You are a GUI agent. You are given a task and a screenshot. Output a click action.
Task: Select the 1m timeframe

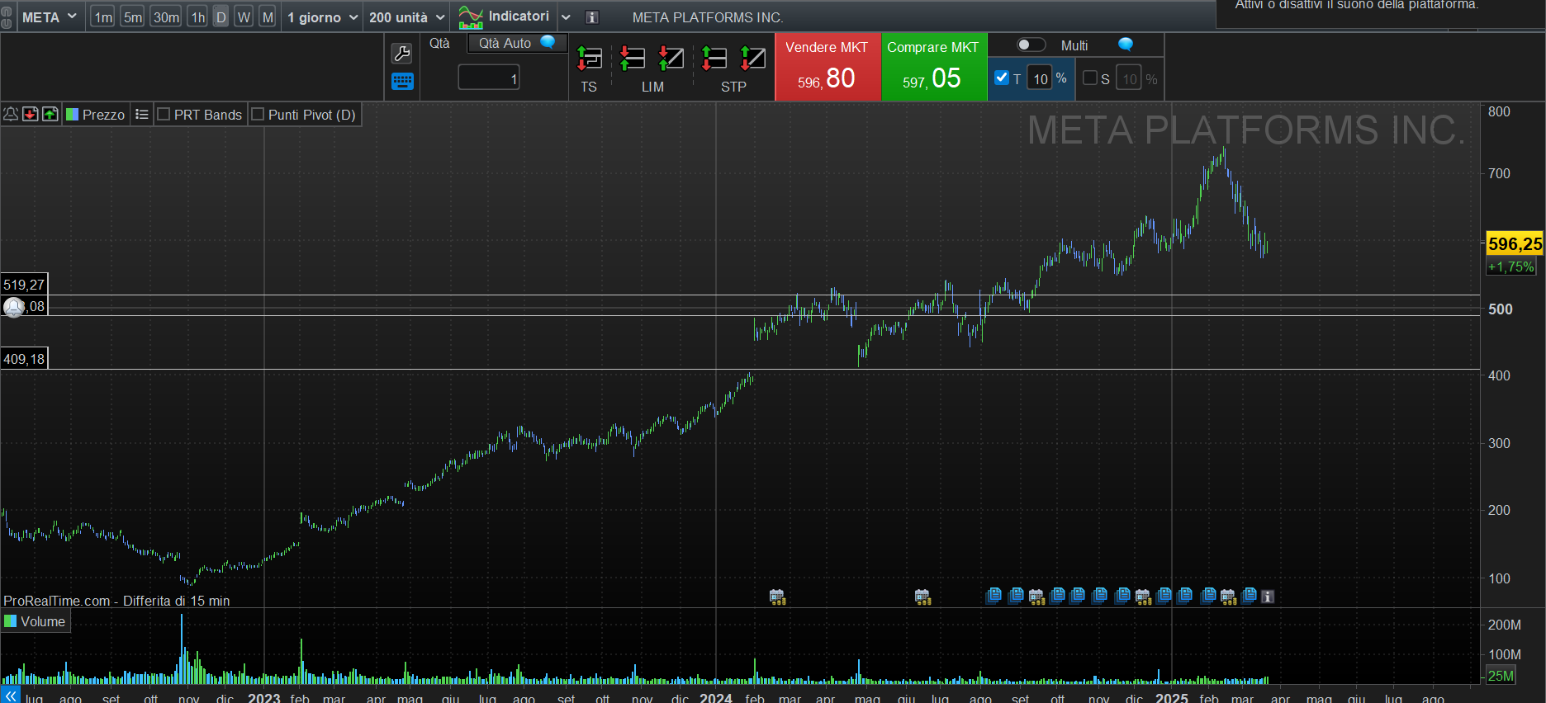pyautogui.click(x=103, y=17)
